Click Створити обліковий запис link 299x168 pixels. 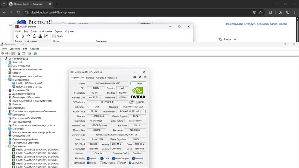click(261, 24)
